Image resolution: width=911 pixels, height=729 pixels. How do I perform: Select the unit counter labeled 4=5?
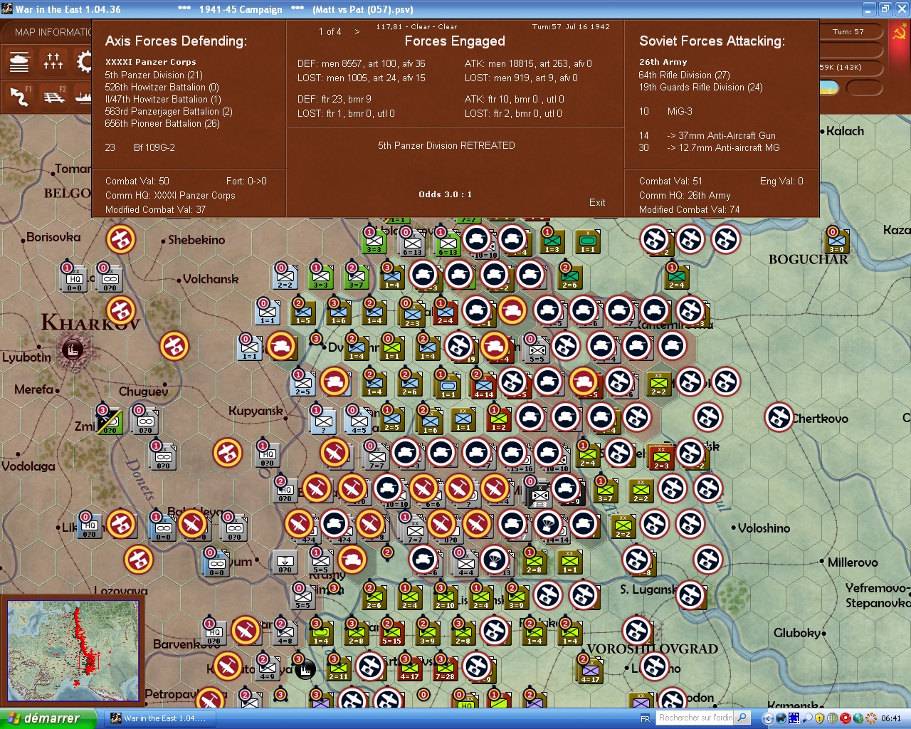(x=359, y=421)
